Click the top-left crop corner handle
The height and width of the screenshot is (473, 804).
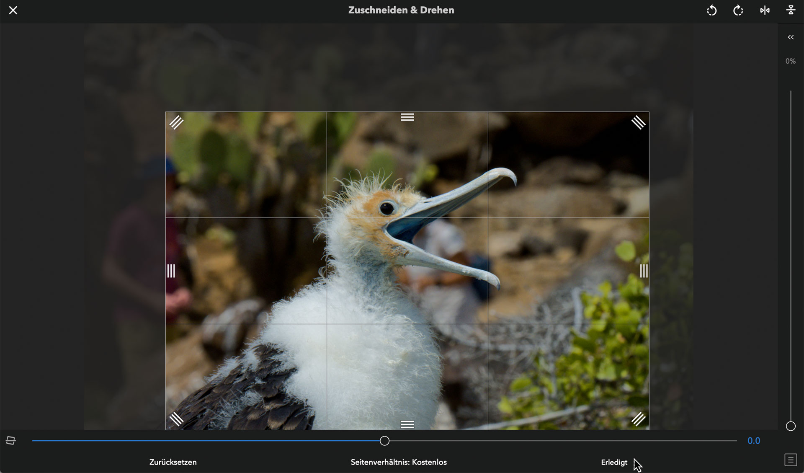pos(176,122)
